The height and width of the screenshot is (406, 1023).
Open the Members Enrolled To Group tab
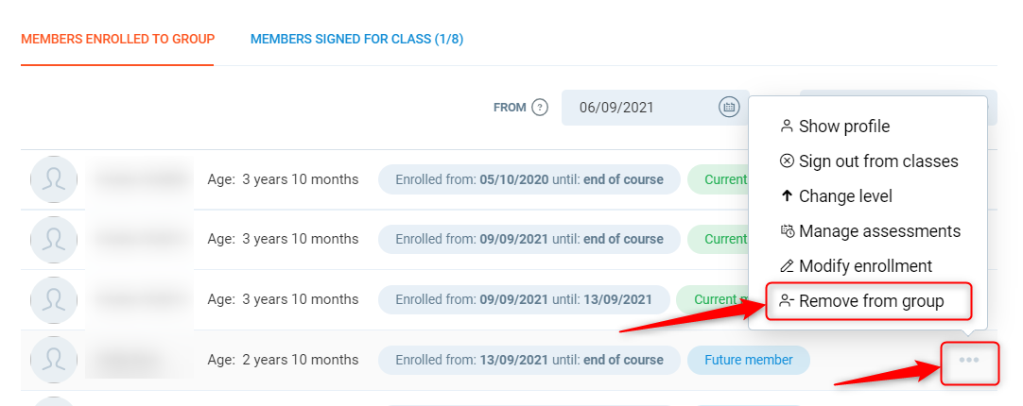[x=118, y=40]
